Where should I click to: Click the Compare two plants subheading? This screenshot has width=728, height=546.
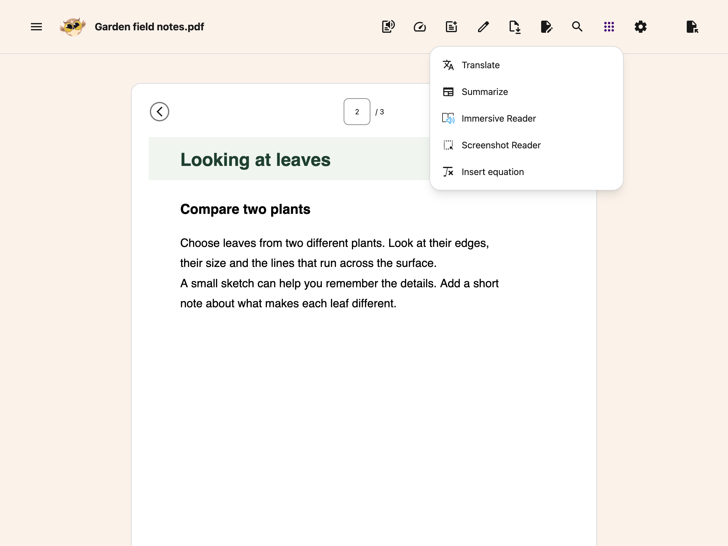[x=245, y=209]
